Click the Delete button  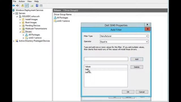[x=137, y=67]
